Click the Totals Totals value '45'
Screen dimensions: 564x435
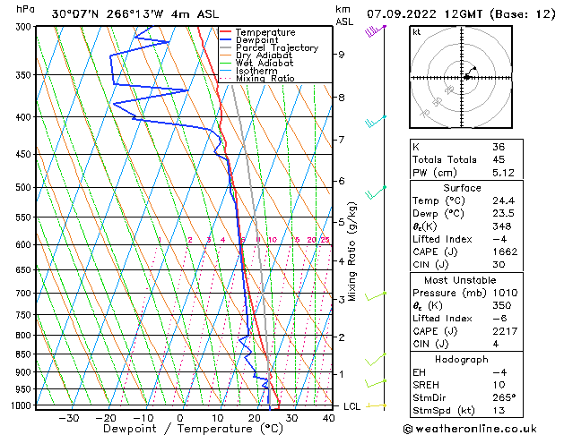(x=499, y=159)
